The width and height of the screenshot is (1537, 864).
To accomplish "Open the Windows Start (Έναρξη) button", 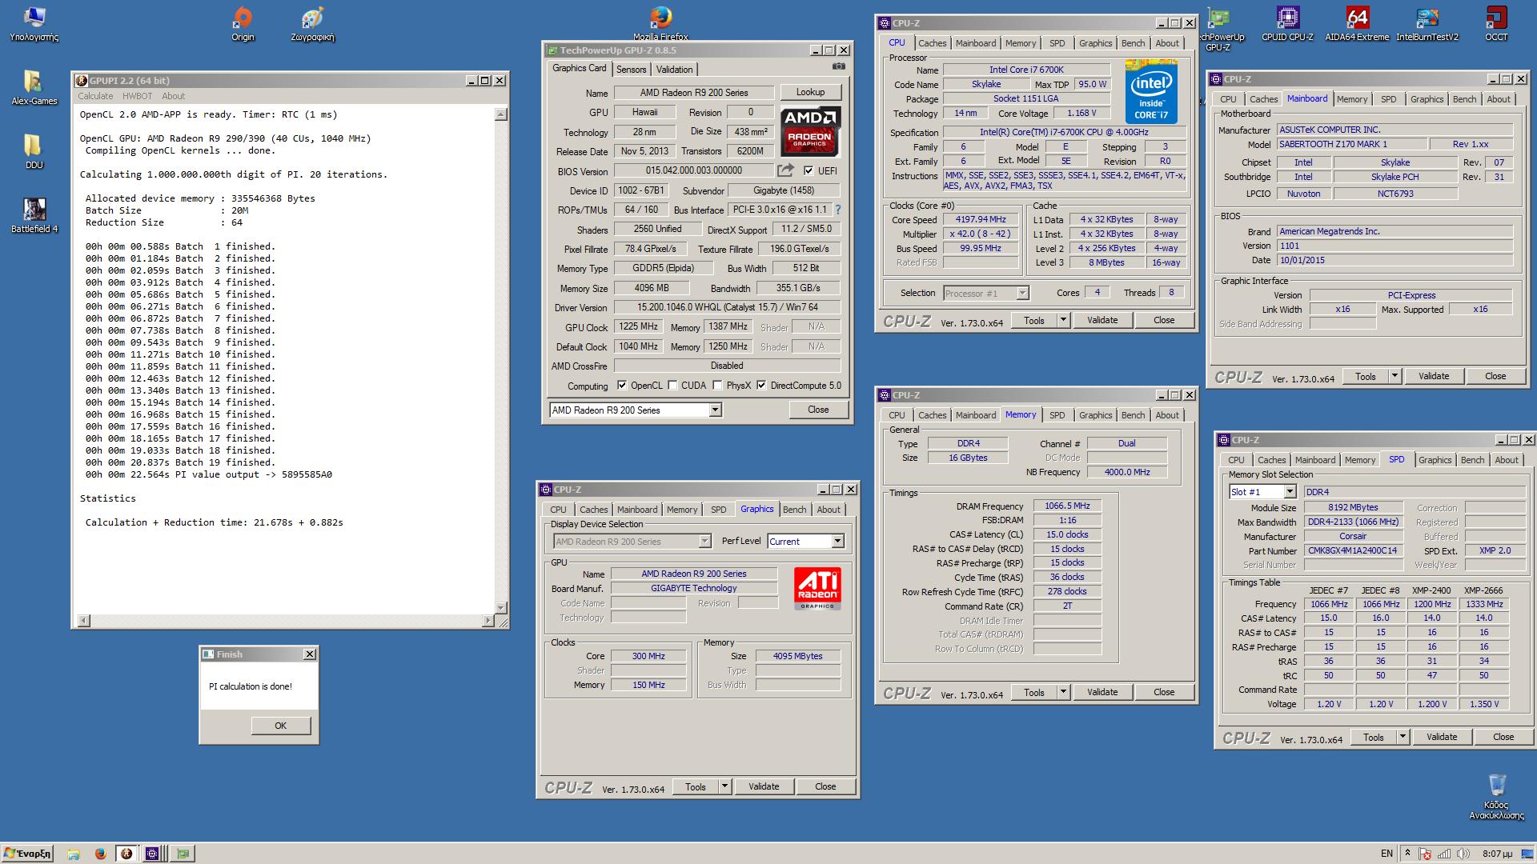I will click(27, 853).
